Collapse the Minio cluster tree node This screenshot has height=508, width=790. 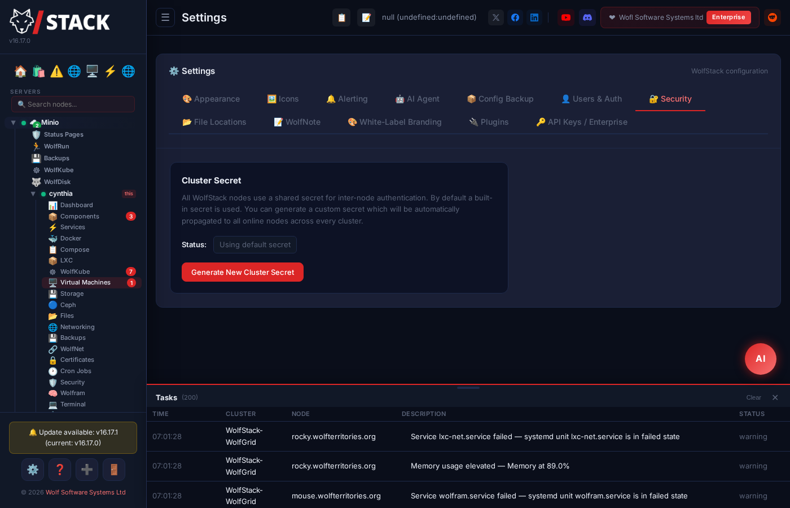pyautogui.click(x=13, y=122)
